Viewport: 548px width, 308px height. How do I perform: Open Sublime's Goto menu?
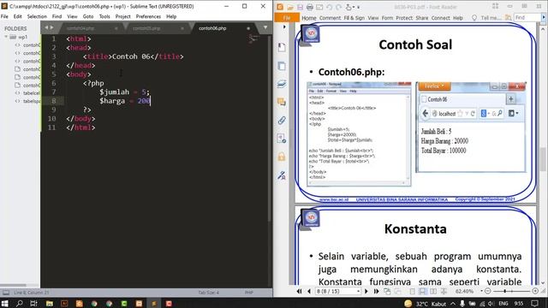88,16
